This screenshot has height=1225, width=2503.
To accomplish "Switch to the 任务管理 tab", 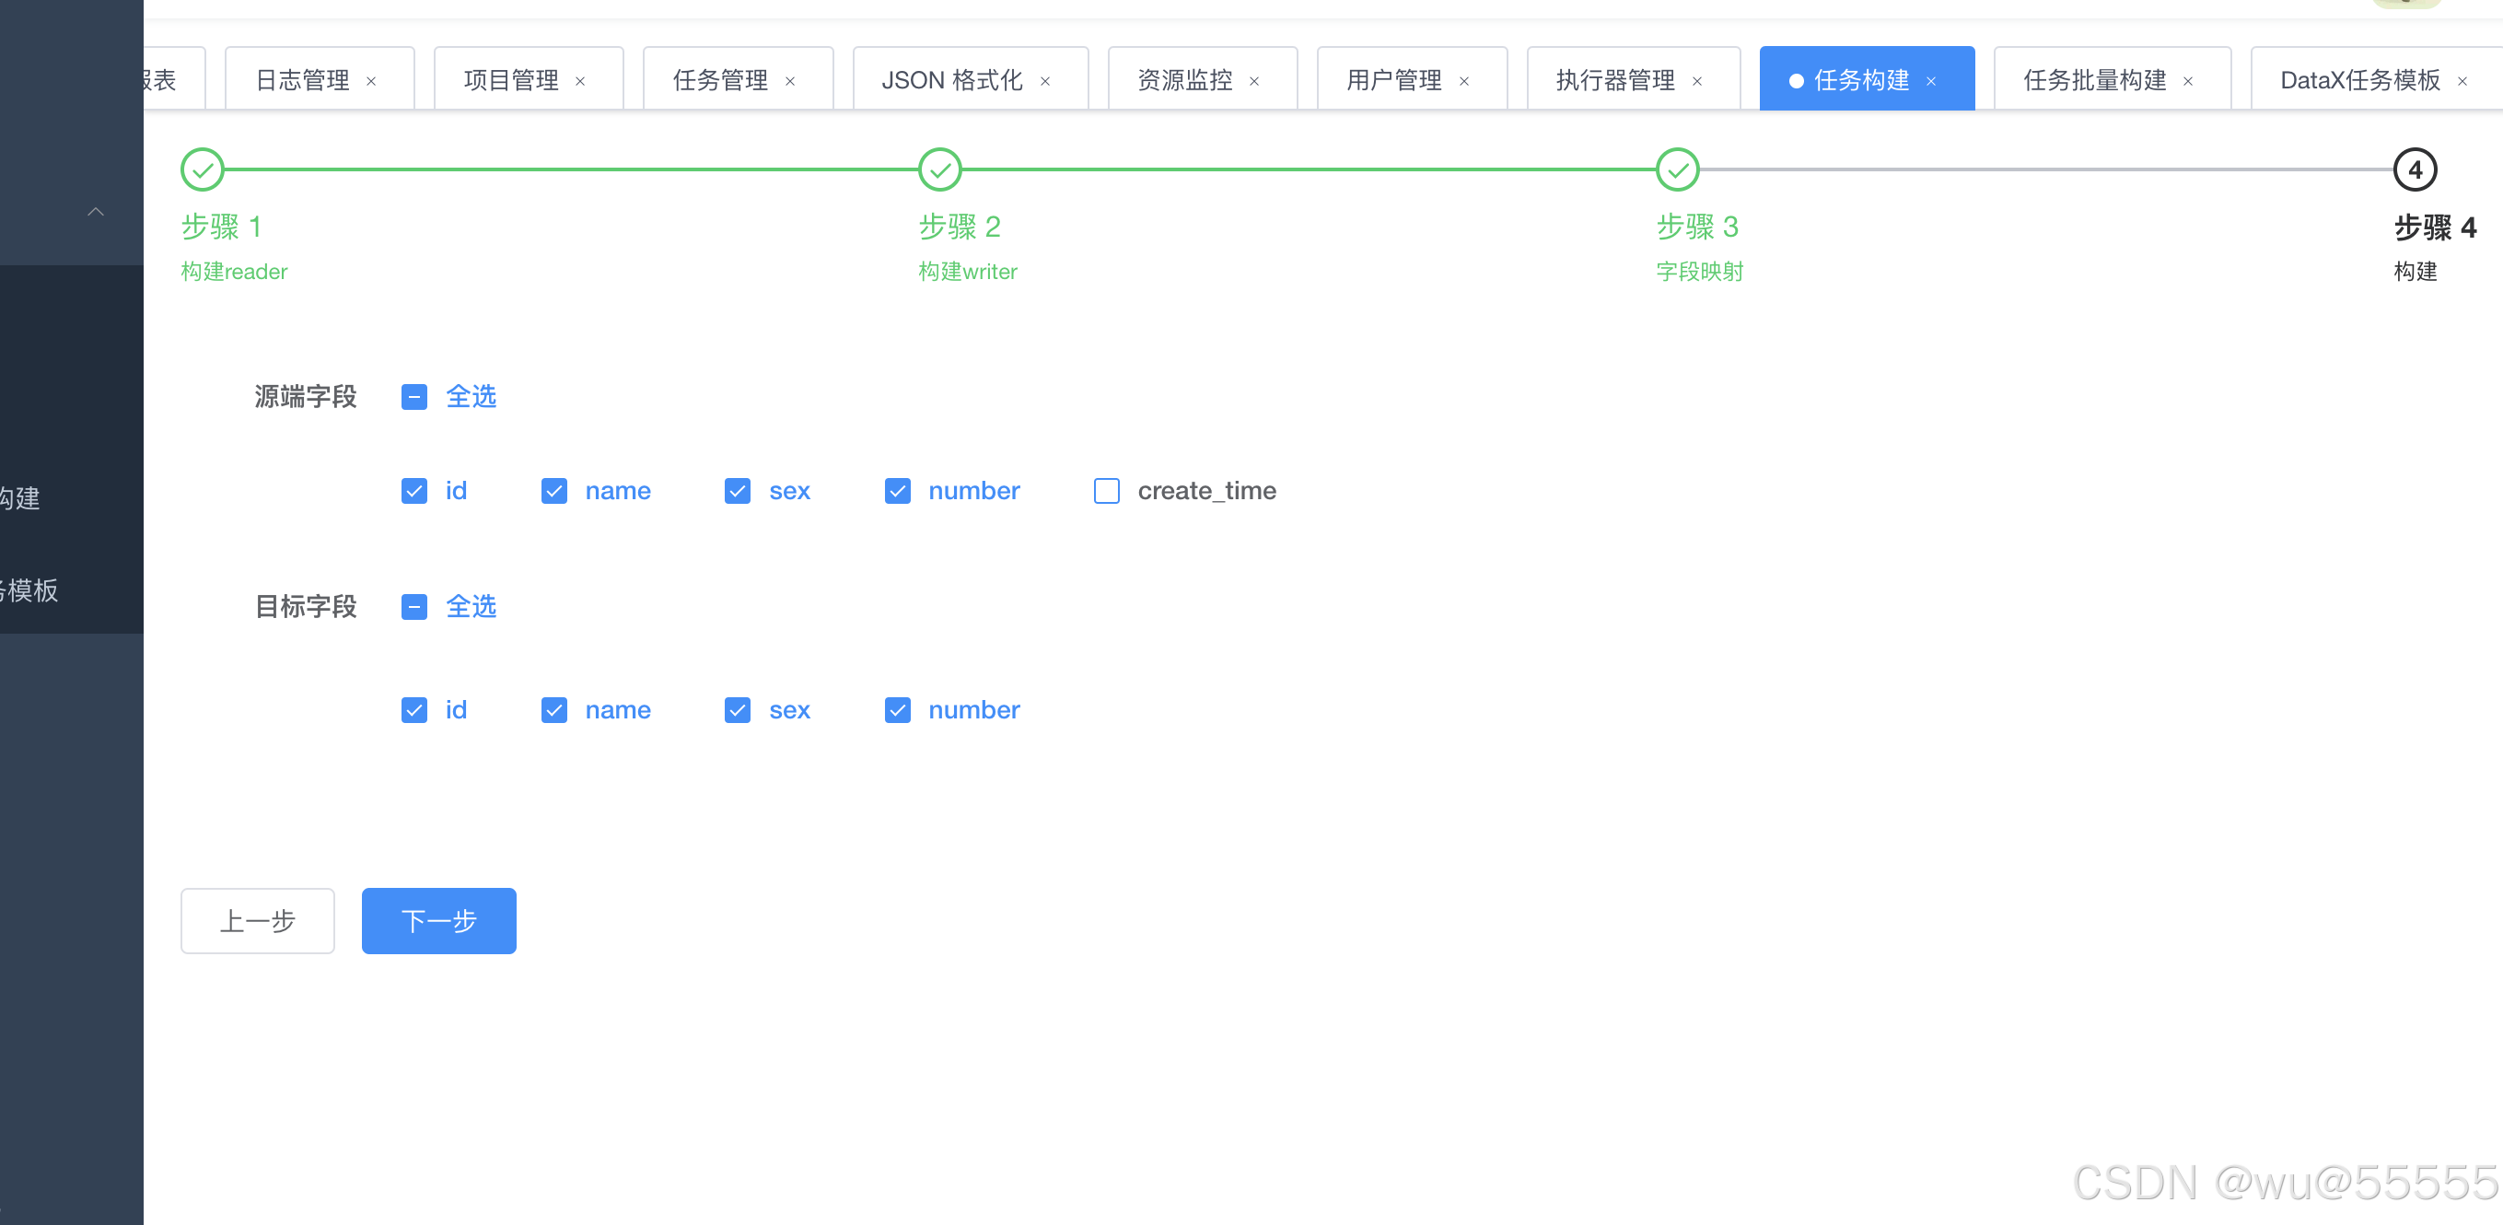I will (720, 81).
